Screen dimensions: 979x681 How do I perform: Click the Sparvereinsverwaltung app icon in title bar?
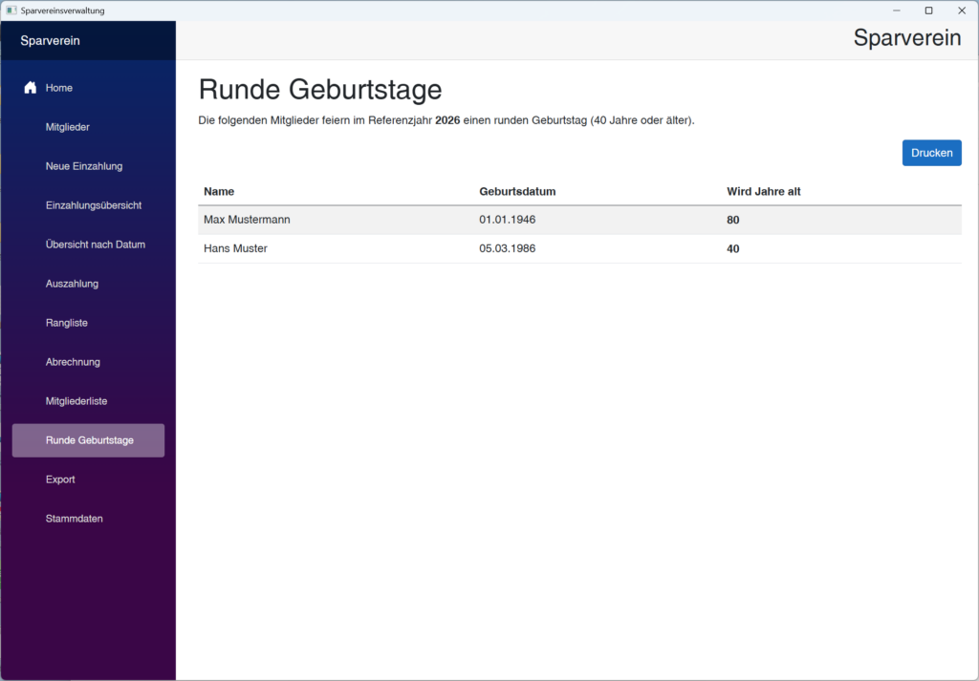pos(11,11)
